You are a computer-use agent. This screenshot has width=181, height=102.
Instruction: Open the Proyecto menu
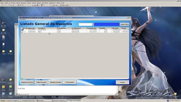tap(13, 3)
